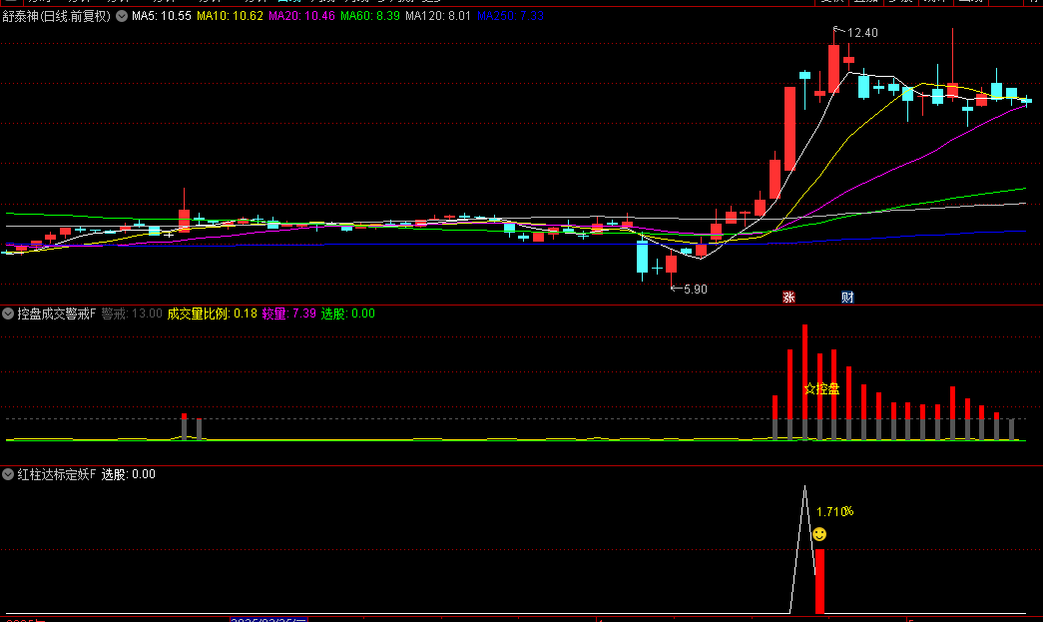The height and width of the screenshot is (622, 1043).
Task: Open the 红柱达标定妖F indicator dropdown arrow
Action: [8, 474]
